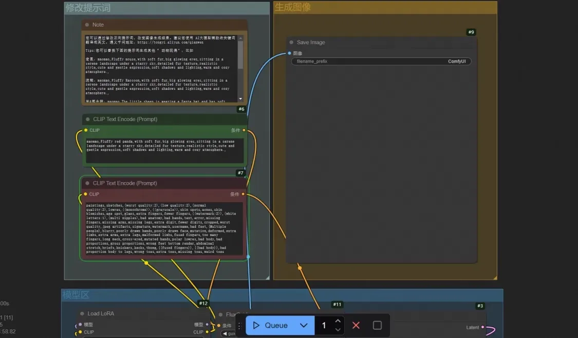Click the Note scrollbar down arrow
This screenshot has width=578, height=338.
[x=241, y=98]
